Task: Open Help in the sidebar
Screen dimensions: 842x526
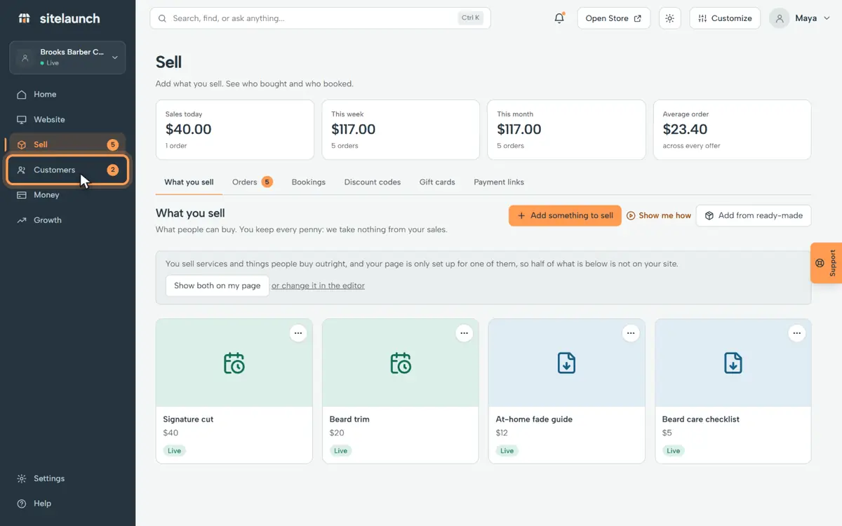Action: [x=67, y=504]
